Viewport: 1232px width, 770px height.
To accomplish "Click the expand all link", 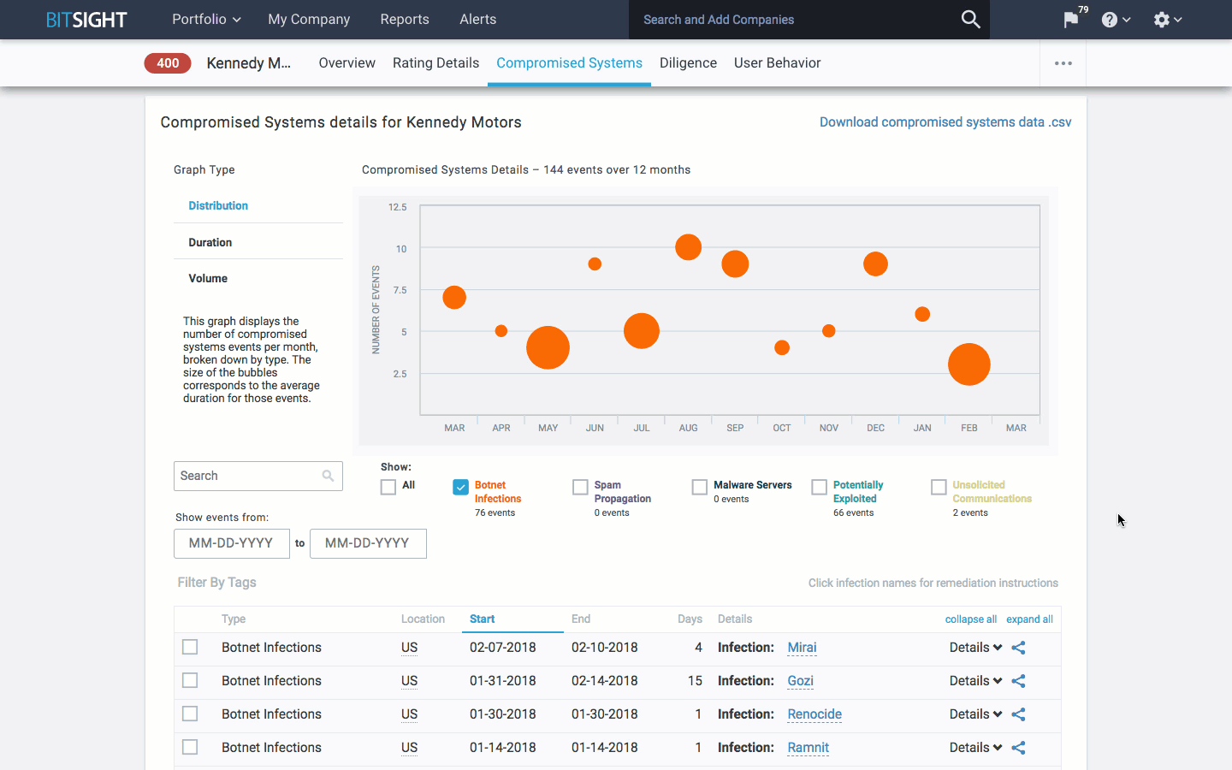I will (1029, 619).
